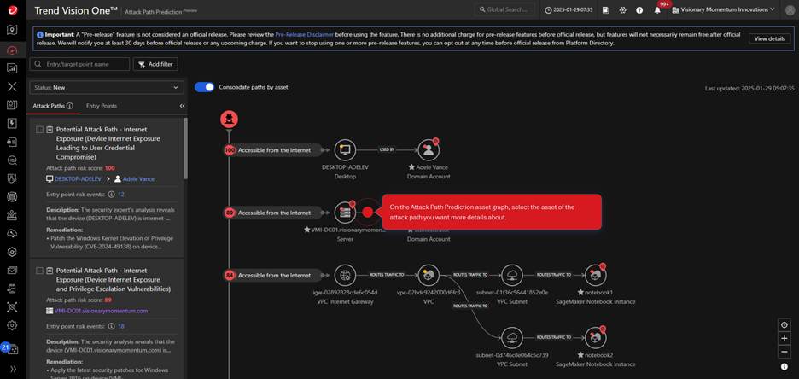Click Accessible from the Internet score 89
Viewport: 799px width, 379px height.
click(274, 213)
